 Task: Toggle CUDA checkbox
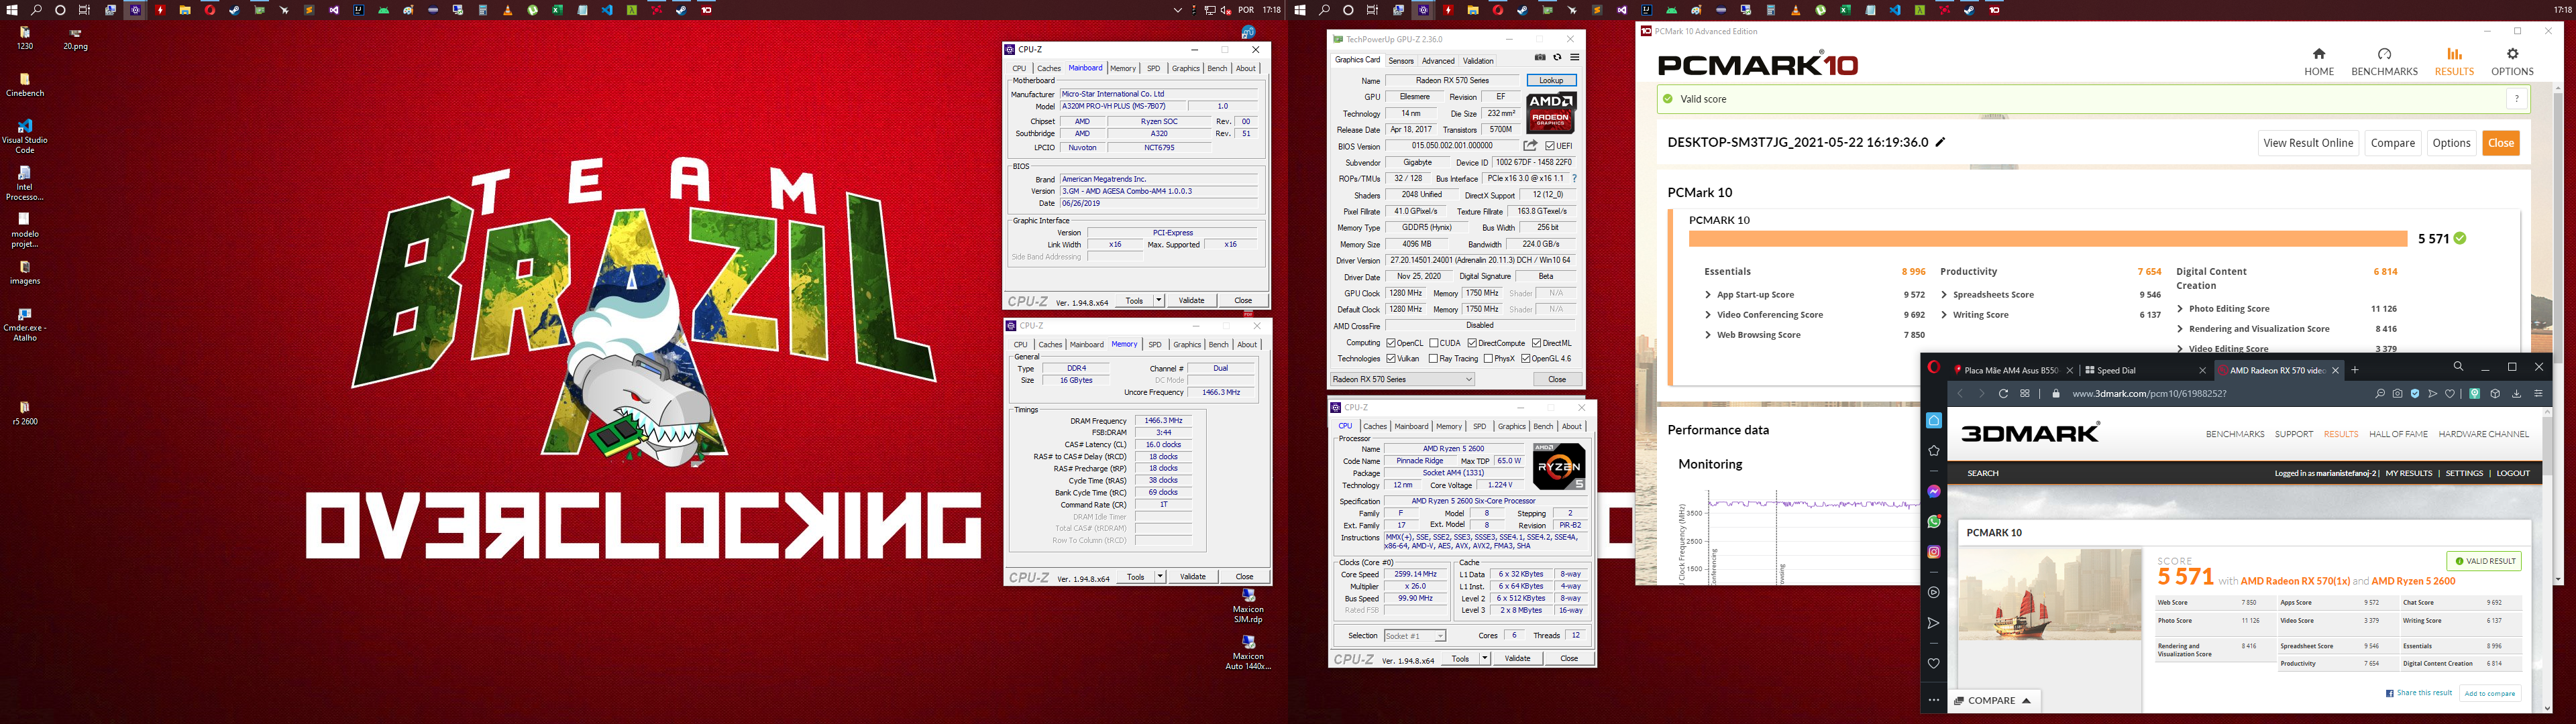click(x=1434, y=343)
